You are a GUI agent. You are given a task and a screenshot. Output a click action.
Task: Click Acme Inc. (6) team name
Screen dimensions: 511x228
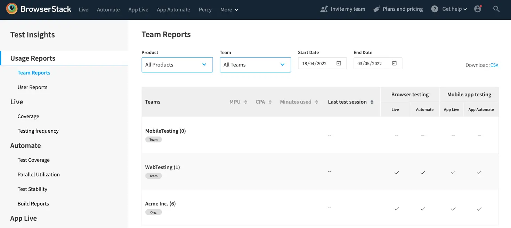coord(160,204)
